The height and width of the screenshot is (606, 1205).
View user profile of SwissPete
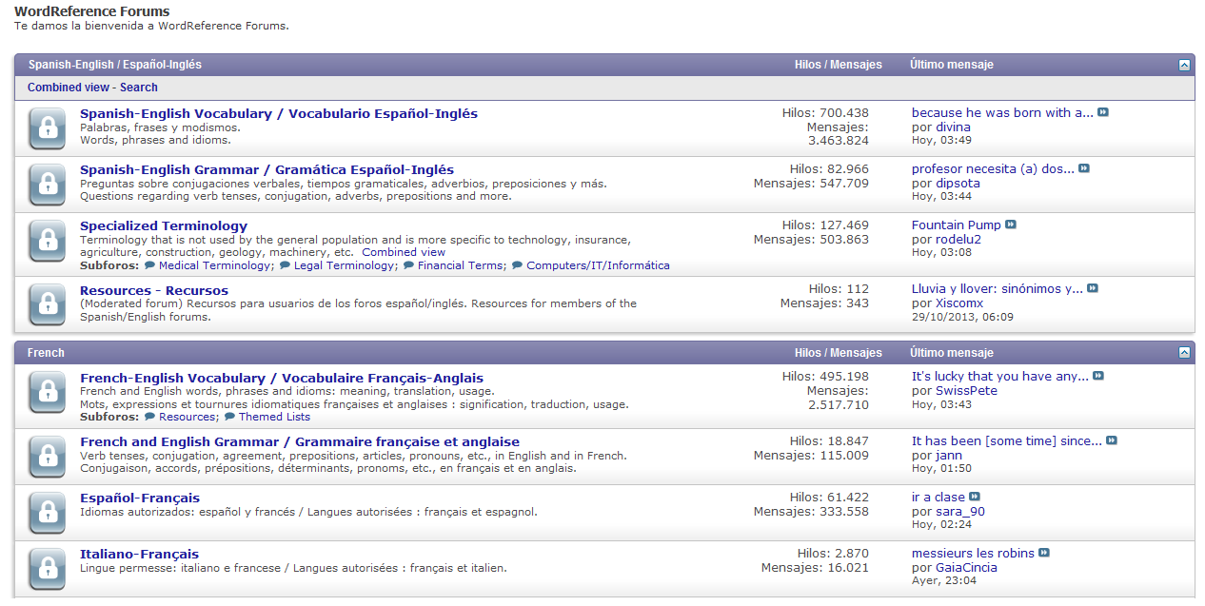(966, 391)
